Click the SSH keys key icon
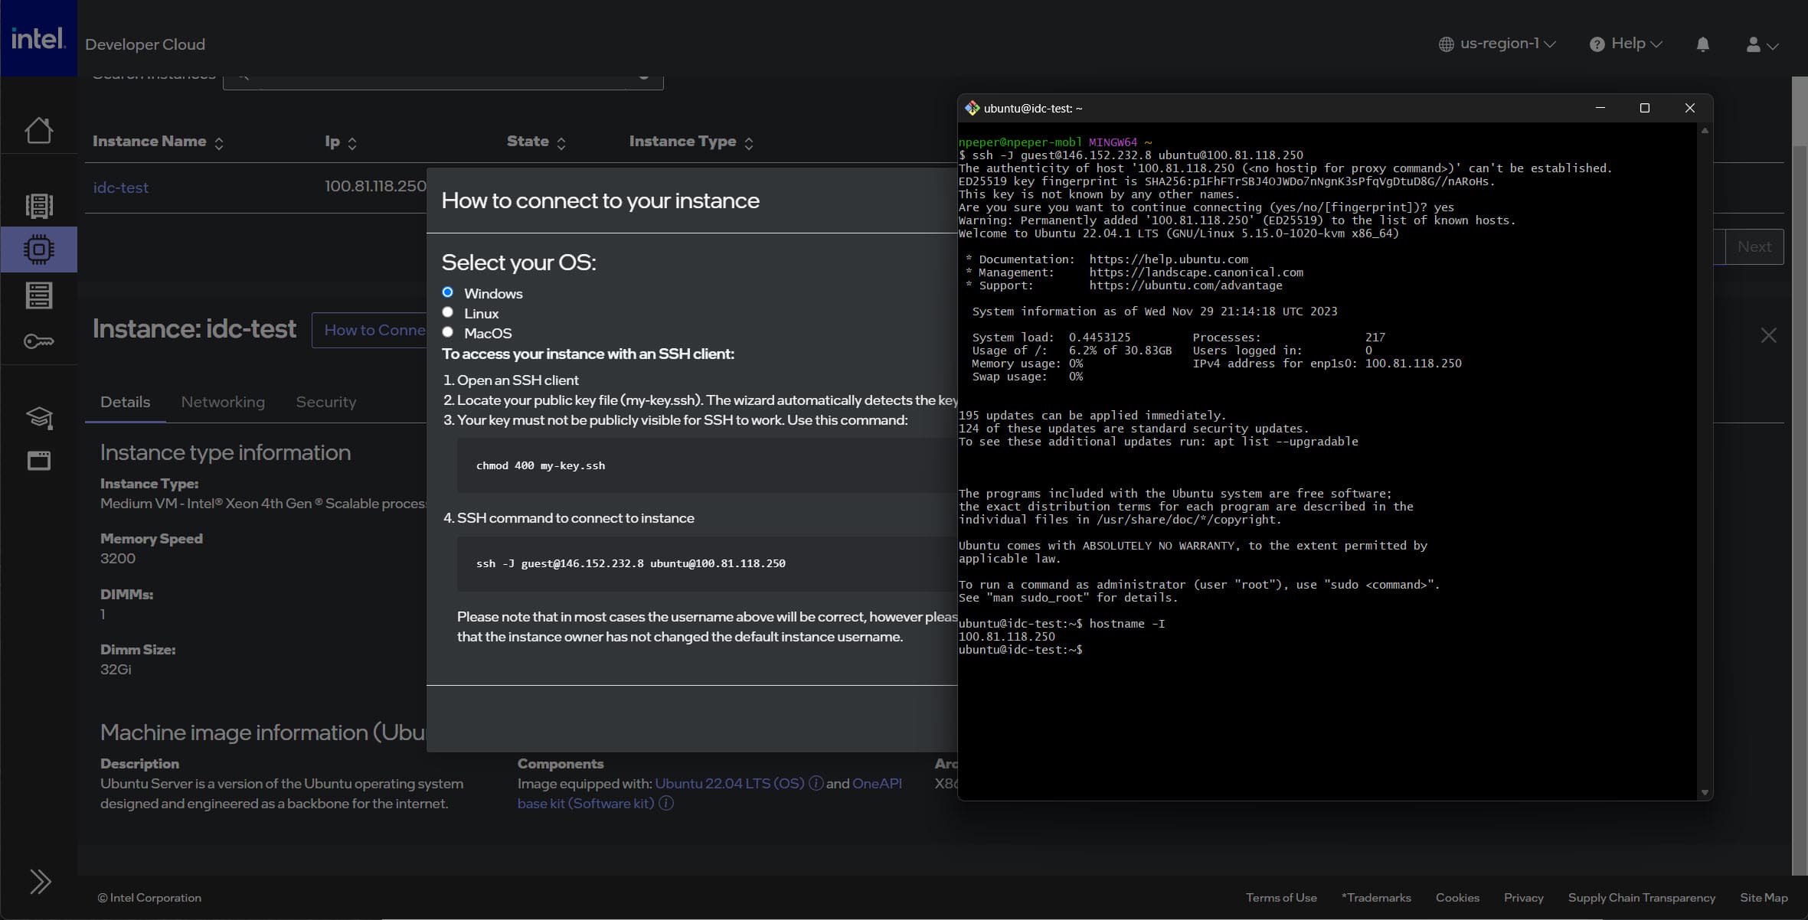Viewport: 1808px width, 920px height. point(38,341)
